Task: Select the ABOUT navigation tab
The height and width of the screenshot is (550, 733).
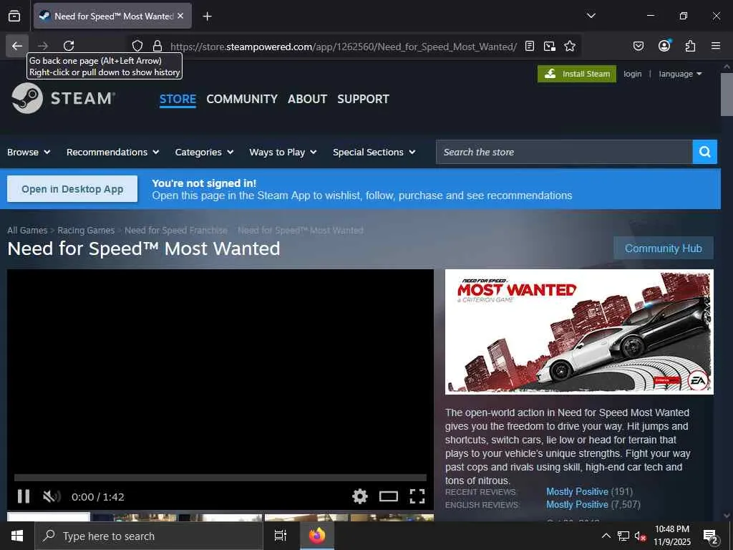Action: [307, 99]
